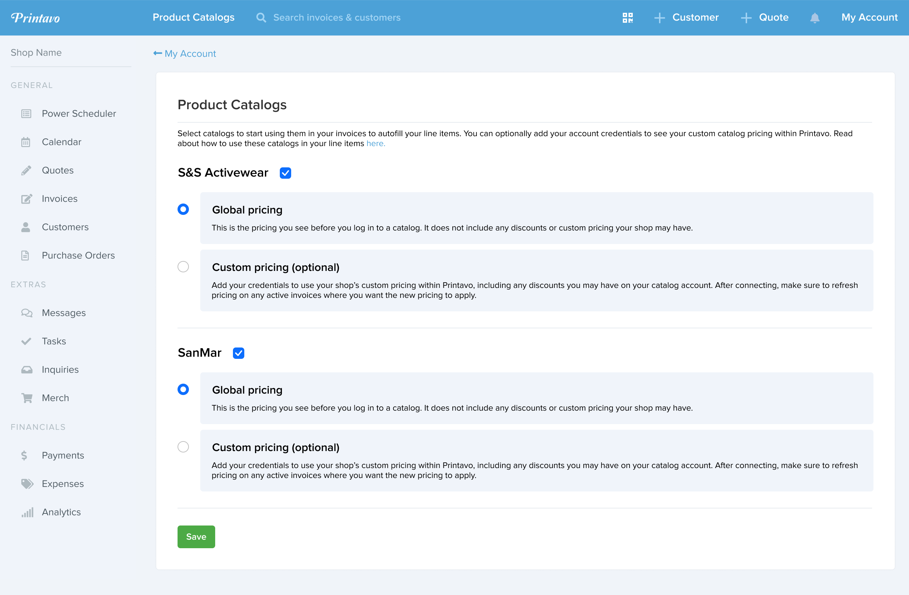Click the S&S Activewear Global pricing card
This screenshot has width=909, height=595.
coord(537,218)
